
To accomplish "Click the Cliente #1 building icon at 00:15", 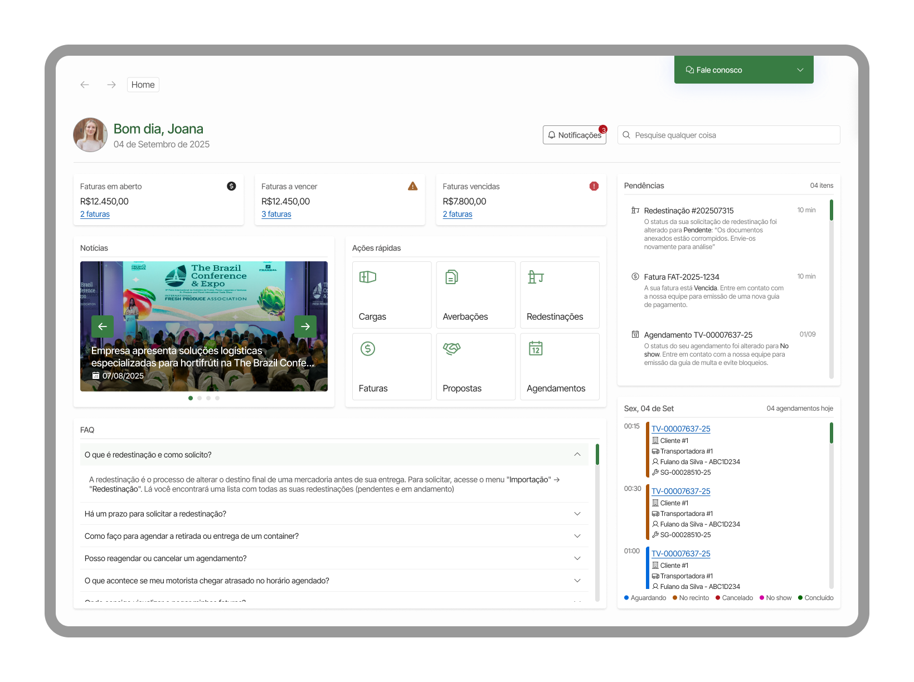I will [655, 441].
